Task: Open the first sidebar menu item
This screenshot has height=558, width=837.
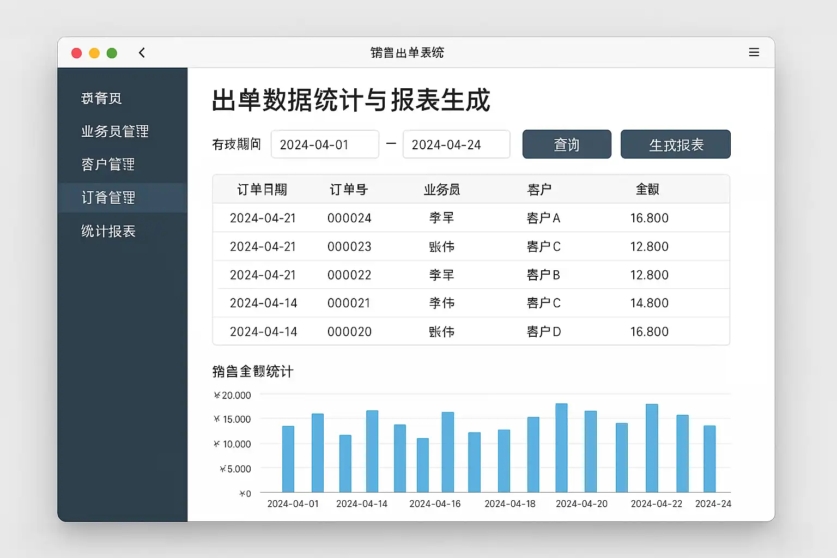Action: 101,99
